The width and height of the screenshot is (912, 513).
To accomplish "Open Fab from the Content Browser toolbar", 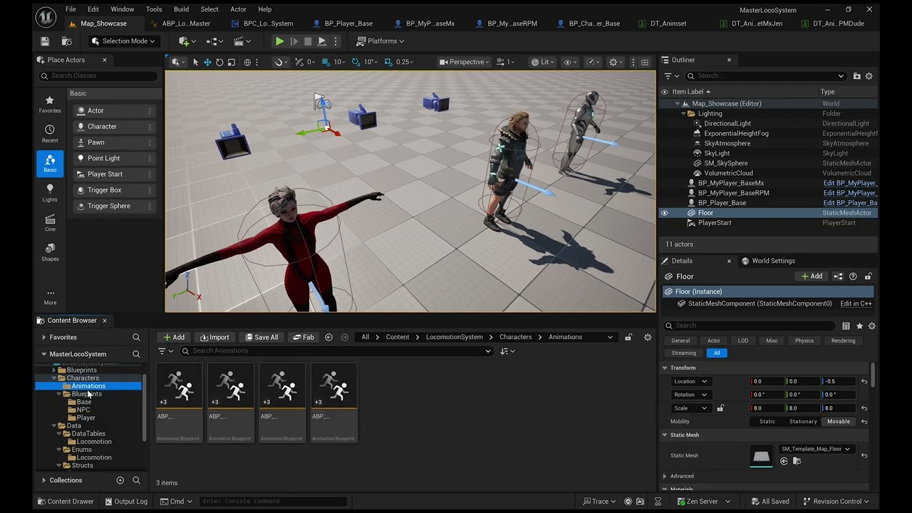I will (303, 337).
